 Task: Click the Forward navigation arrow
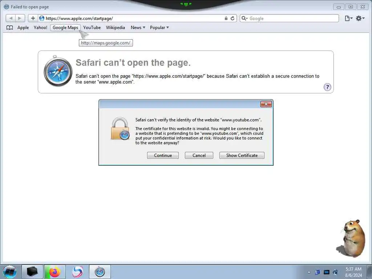click(x=20, y=18)
